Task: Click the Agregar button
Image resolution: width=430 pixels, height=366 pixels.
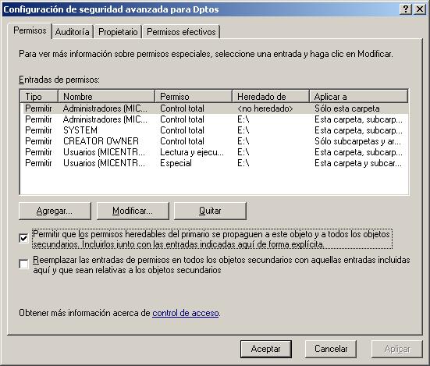Action: pos(55,211)
